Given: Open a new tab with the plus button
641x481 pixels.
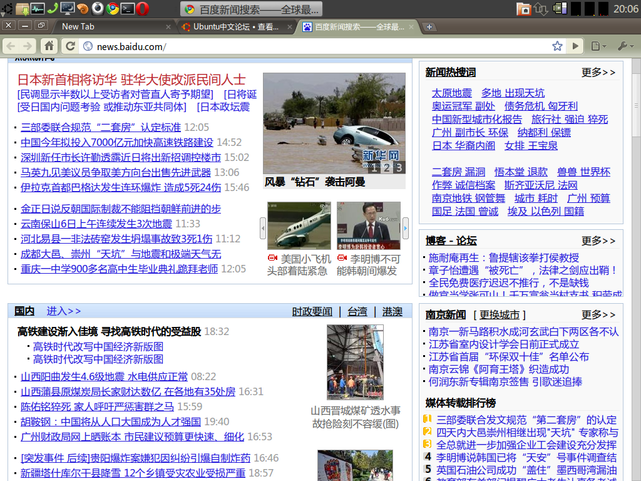Looking at the screenshot, I should click(429, 27).
